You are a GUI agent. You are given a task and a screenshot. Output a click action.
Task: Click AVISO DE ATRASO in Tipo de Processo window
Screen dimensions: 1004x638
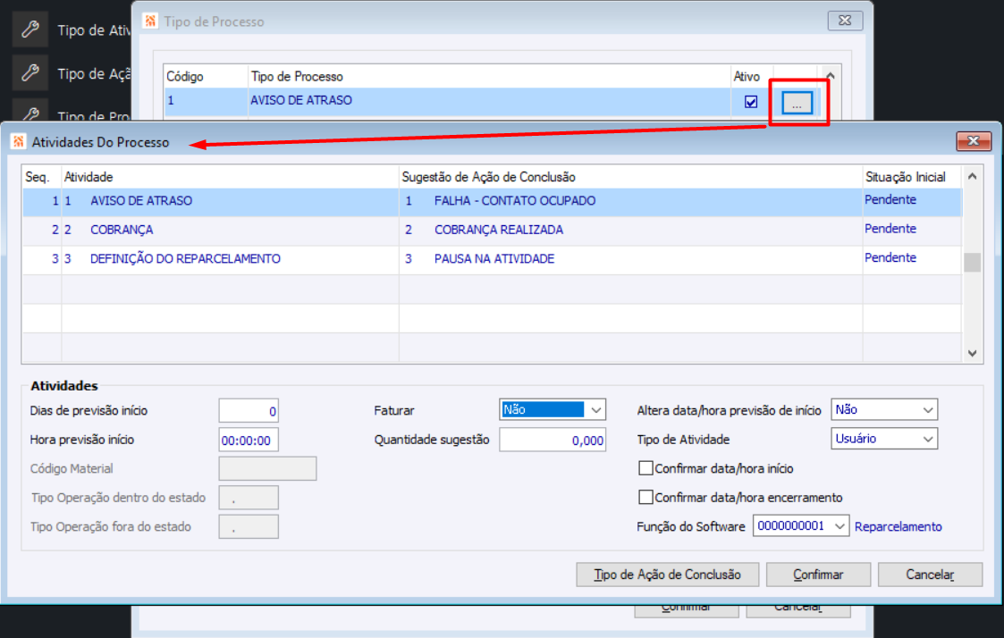(301, 100)
